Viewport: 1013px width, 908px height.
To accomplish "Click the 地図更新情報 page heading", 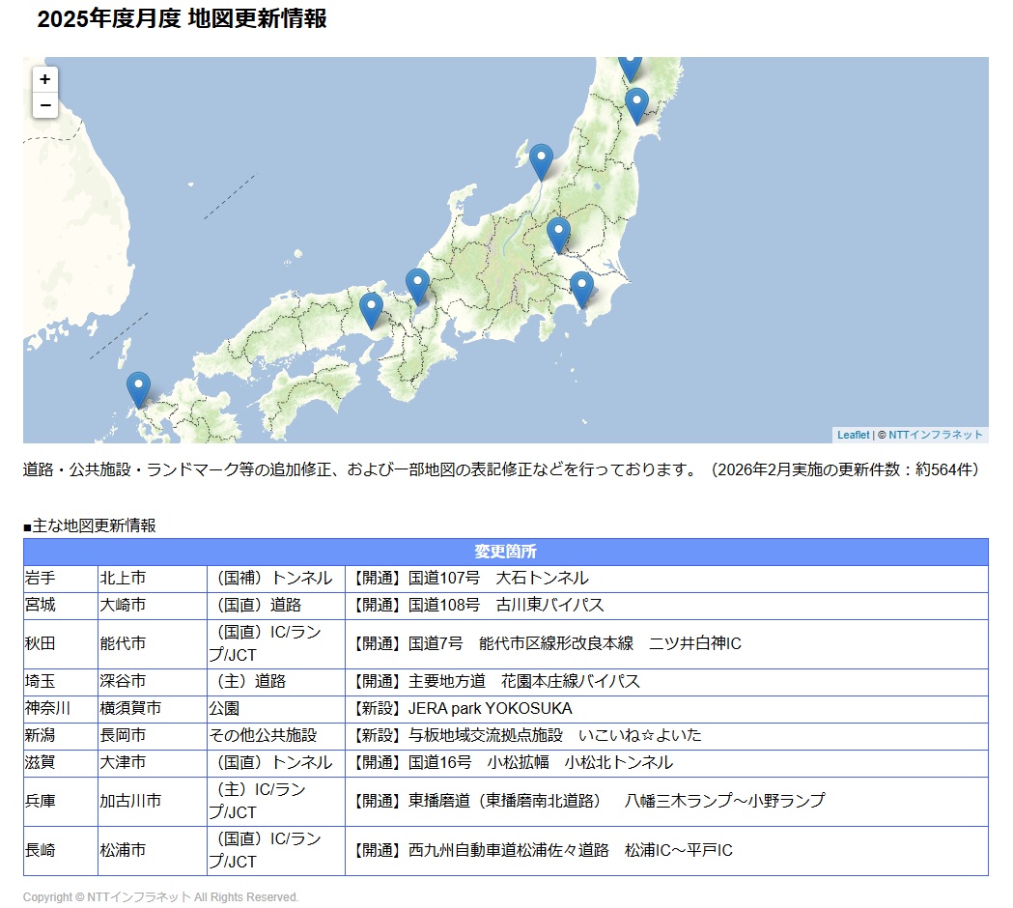I will pos(182,18).
